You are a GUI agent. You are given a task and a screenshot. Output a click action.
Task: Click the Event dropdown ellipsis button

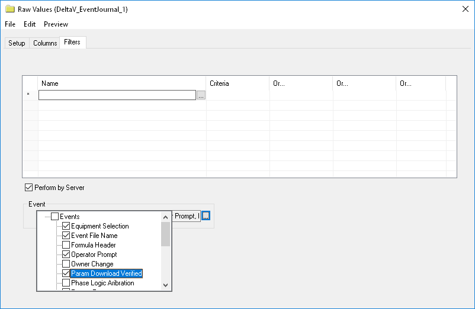pos(206,216)
